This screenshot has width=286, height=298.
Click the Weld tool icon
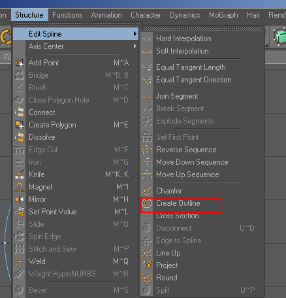(20, 261)
